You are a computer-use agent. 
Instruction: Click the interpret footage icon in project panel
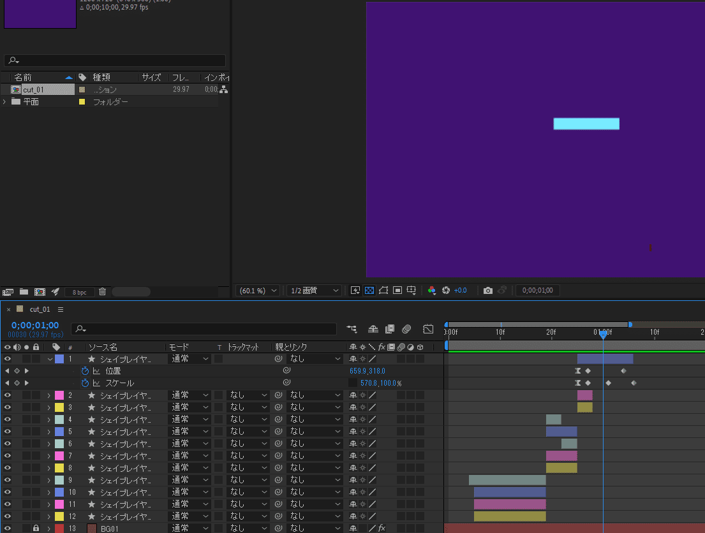[x=8, y=291]
